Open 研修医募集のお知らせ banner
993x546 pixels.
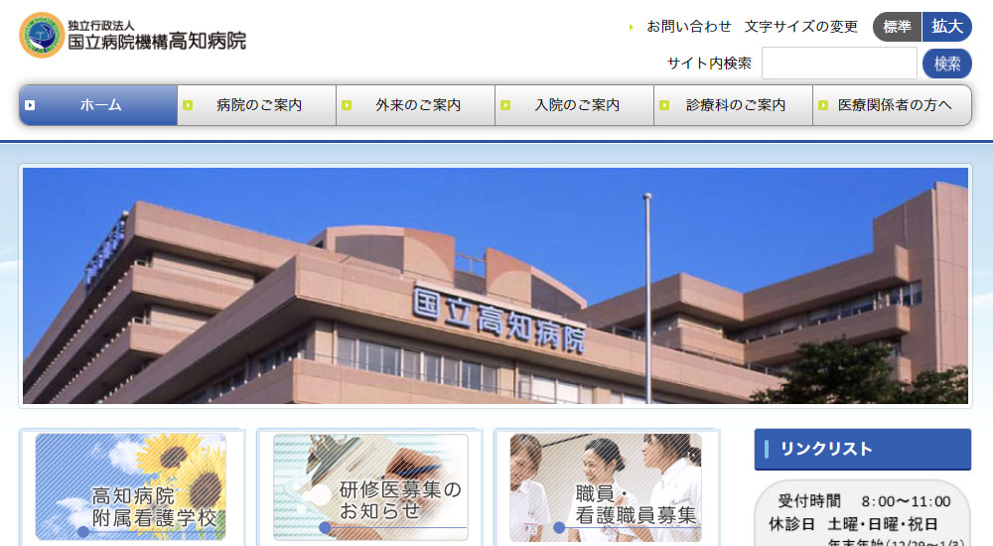tap(370, 487)
